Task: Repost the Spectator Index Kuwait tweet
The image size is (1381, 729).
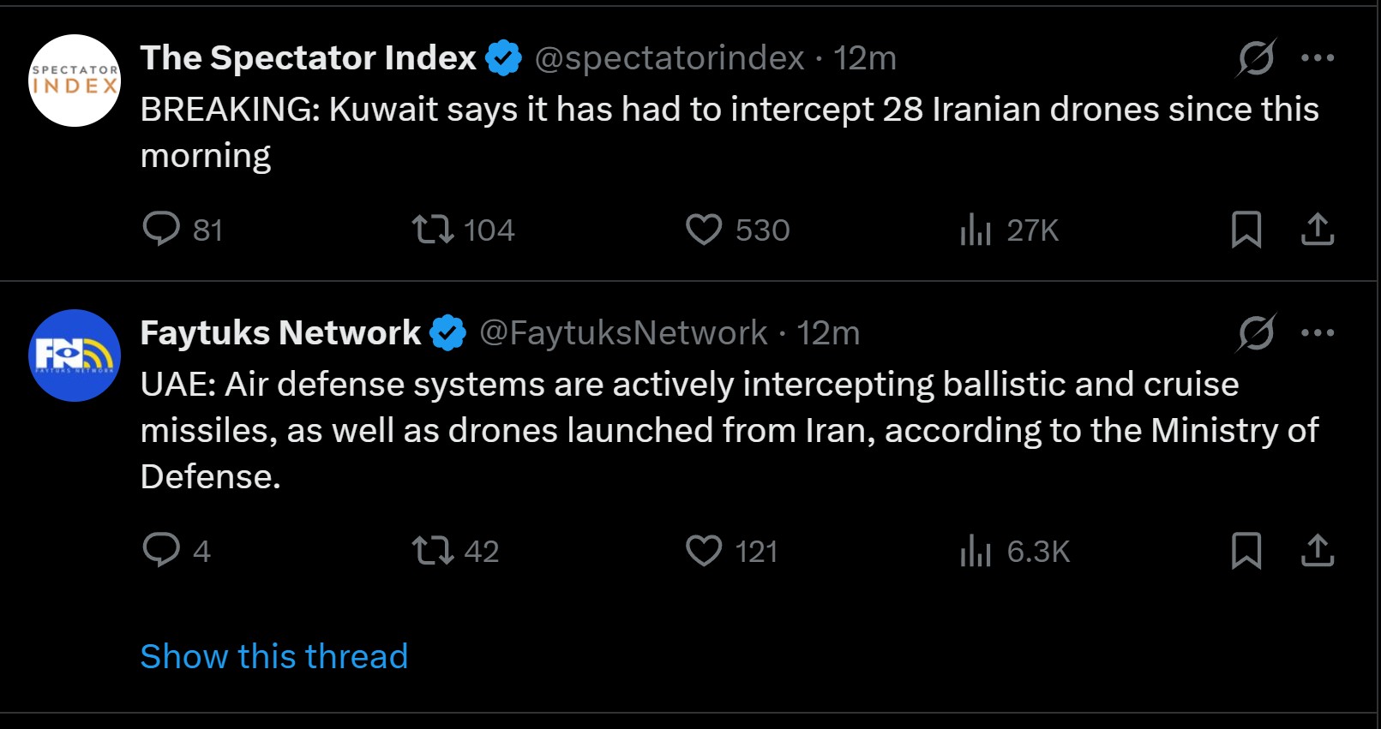Action: coord(433,230)
